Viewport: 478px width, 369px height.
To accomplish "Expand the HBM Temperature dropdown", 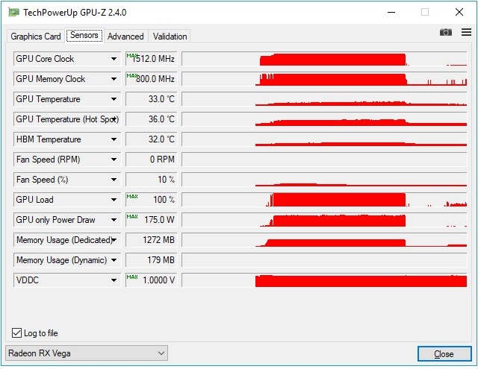I will pos(114,139).
